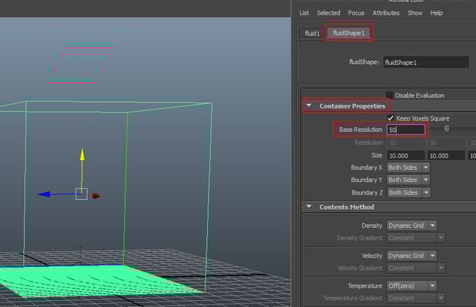Click the yellow Y-axis move arrow
Image resolution: width=476 pixels, height=307 pixels.
(82, 156)
